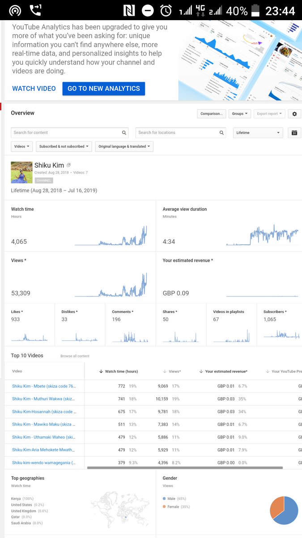Click the external link icon beside Shiku Kim
This screenshot has width=302, height=538.
pos(68,165)
